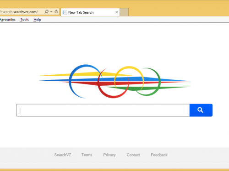Open the Privacy footer link

pos(109,155)
